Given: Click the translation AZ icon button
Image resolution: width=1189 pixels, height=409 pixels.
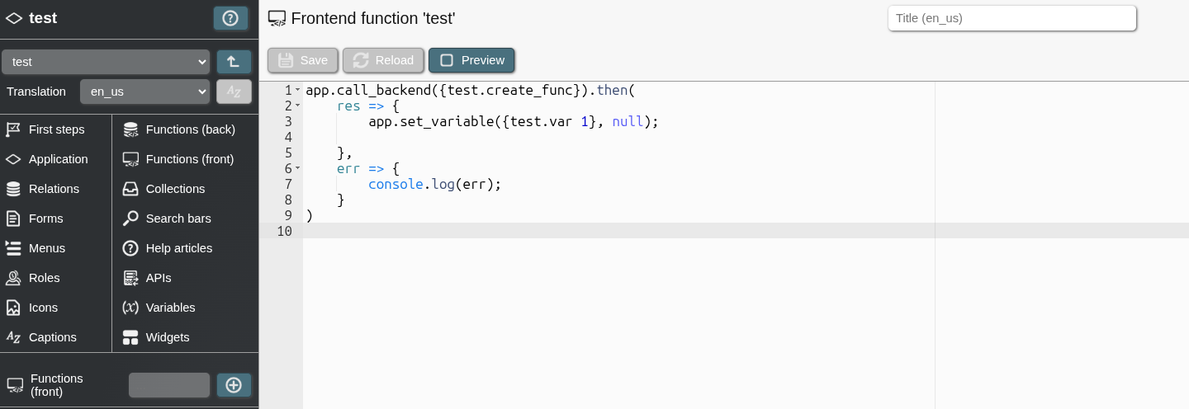Looking at the screenshot, I should (234, 92).
